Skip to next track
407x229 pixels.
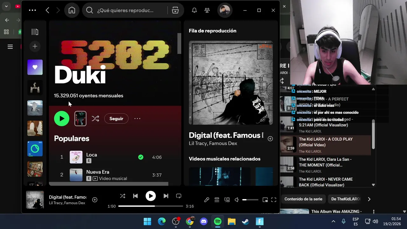pos(166,196)
